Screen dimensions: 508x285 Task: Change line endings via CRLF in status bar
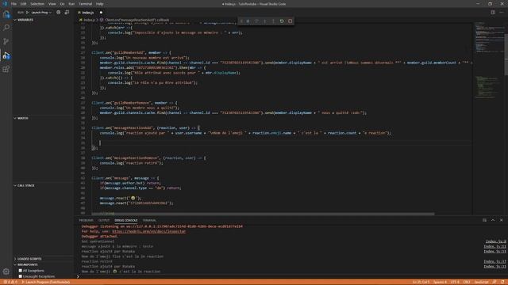click(467, 282)
